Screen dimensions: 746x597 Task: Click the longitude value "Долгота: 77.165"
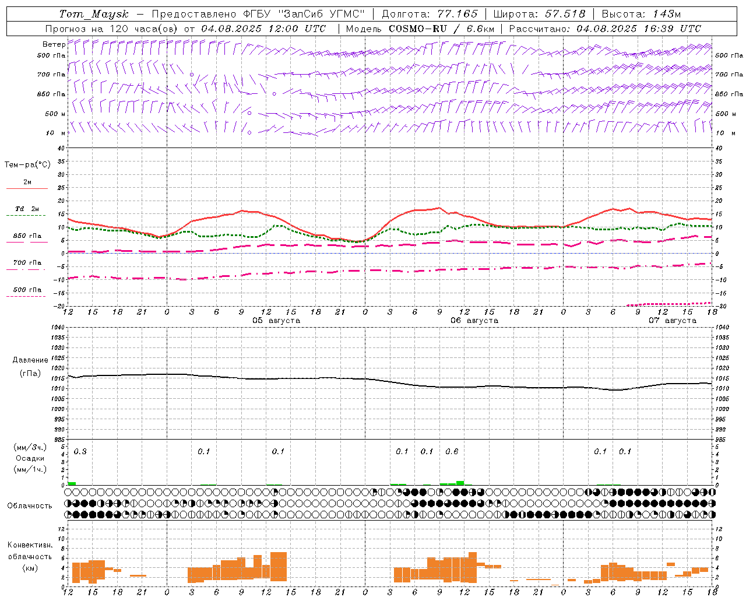point(430,14)
